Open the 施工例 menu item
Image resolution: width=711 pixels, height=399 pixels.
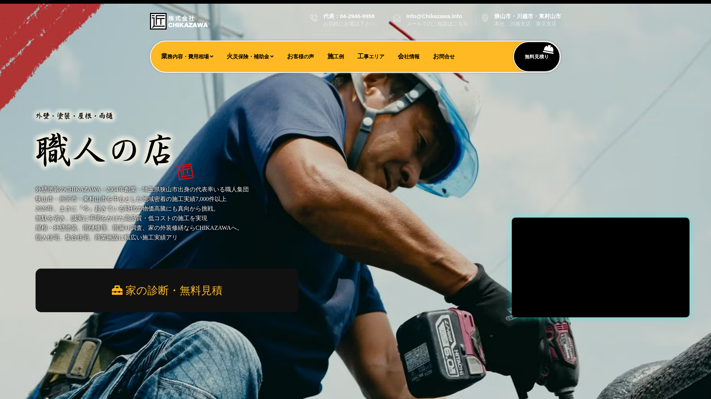pos(336,57)
